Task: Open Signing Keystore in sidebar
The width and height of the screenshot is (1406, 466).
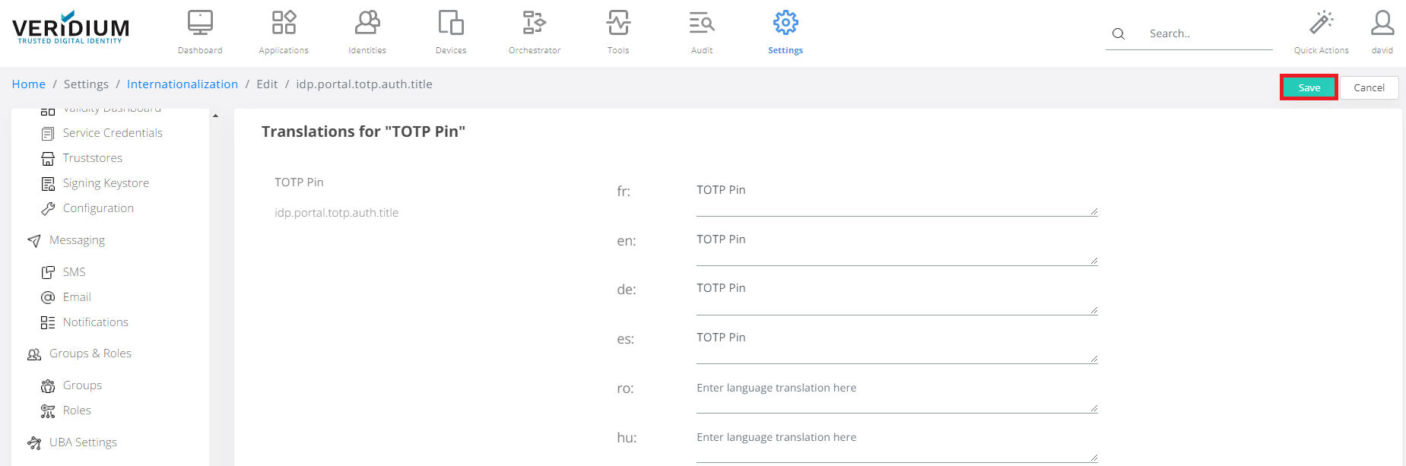Action: [106, 183]
